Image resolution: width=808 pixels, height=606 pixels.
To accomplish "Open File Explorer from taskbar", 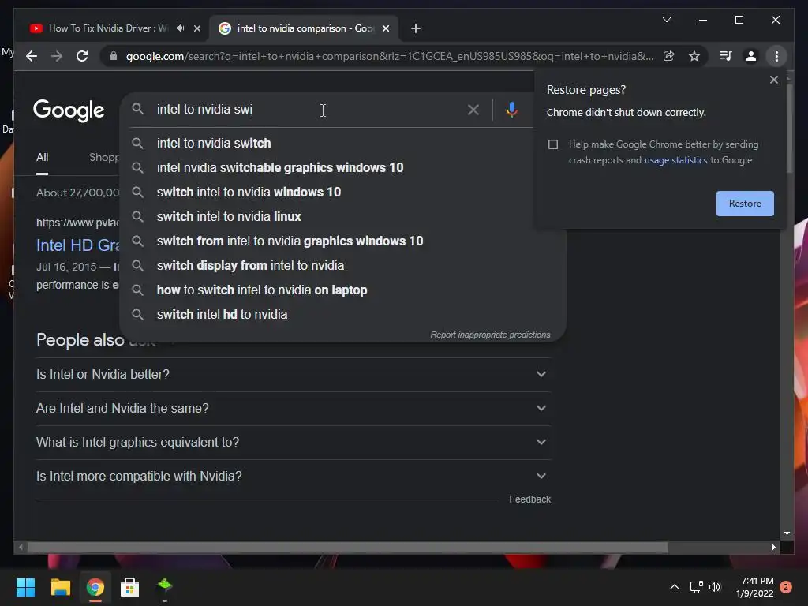I will (x=60, y=587).
